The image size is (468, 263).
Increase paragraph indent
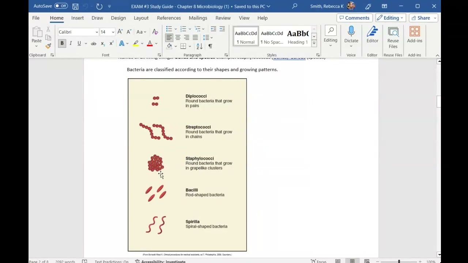pyautogui.click(x=222, y=29)
